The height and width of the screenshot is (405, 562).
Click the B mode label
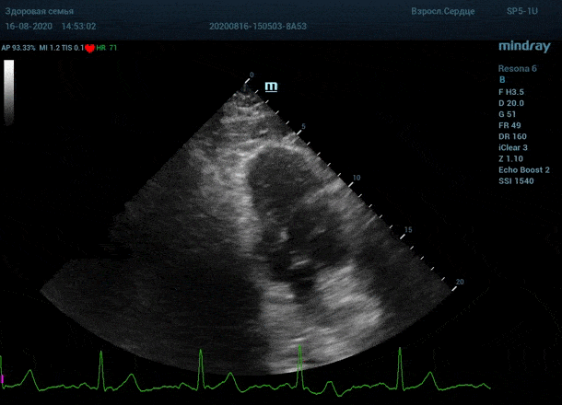[x=502, y=80]
